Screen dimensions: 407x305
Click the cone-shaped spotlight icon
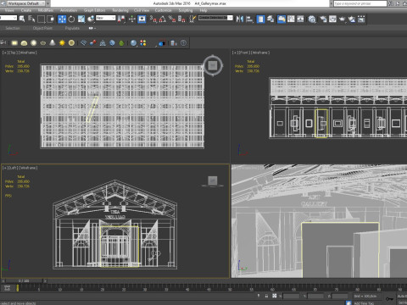click(x=53, y=43)
